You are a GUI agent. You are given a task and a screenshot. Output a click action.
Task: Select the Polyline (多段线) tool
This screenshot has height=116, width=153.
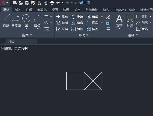(x=16, y=21)
